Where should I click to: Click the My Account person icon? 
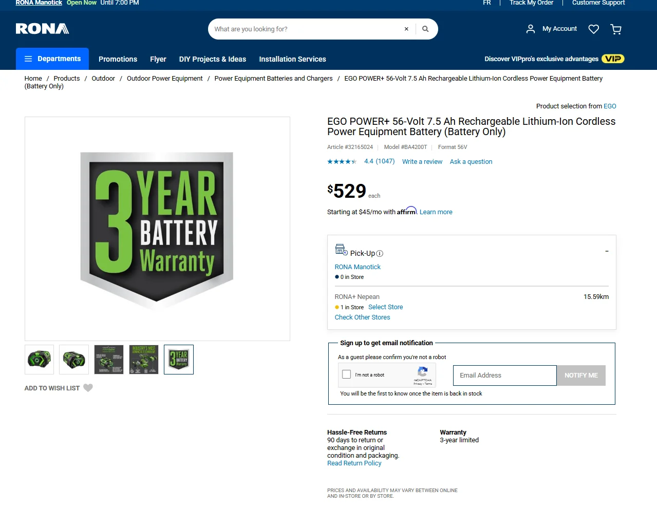tap(531, 29)
